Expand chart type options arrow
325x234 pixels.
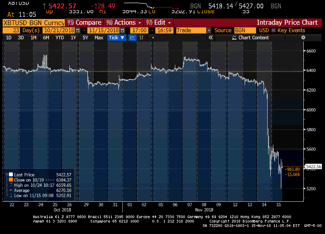pos(153,38)
